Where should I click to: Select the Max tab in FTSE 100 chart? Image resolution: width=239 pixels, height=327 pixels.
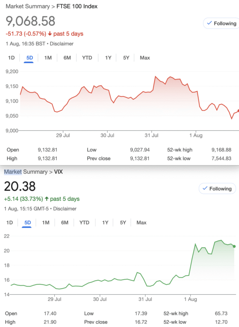(x=145, y=58)
